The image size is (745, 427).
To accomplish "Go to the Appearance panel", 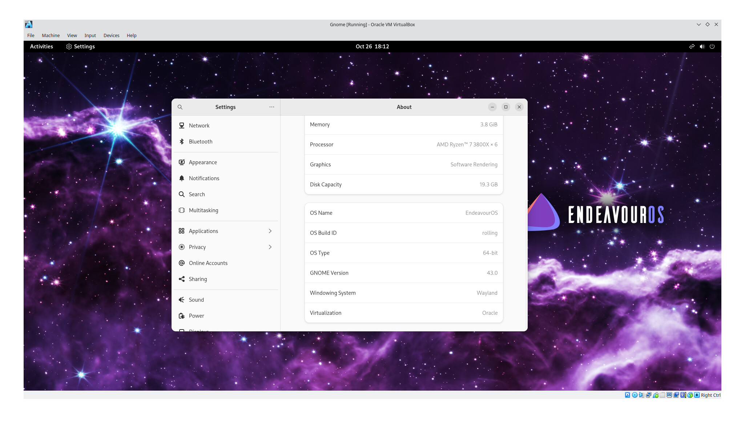I will tap(226, 162).
